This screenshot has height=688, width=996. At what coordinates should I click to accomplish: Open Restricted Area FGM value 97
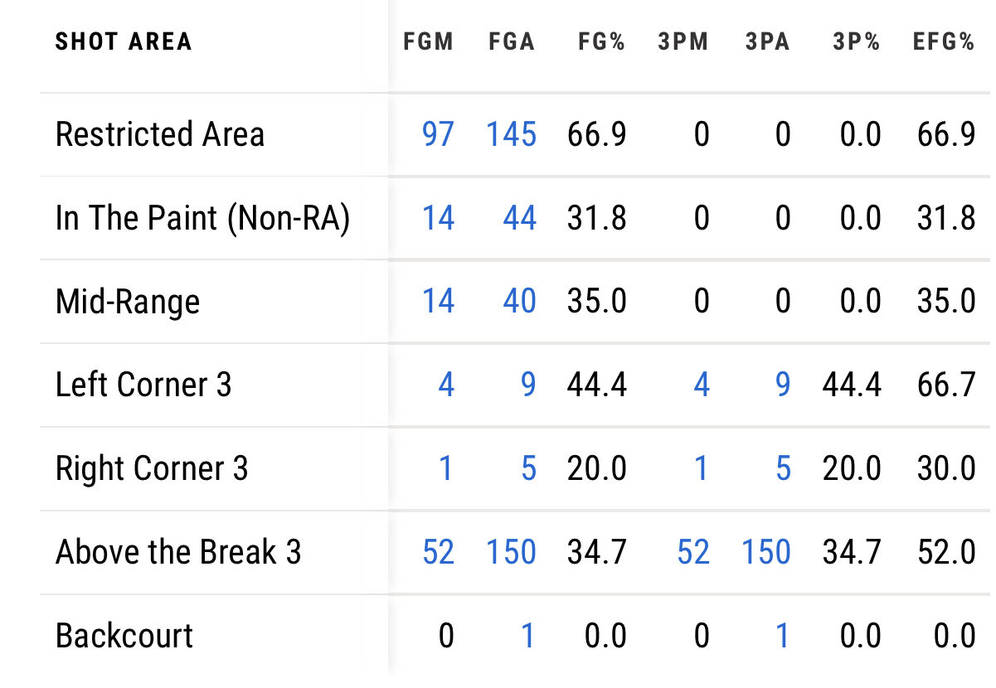(x=438, y=134)
